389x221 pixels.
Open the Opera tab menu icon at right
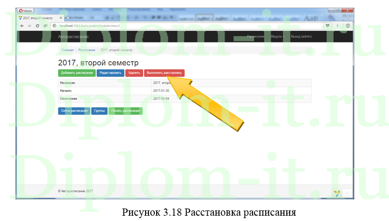click(348, 18)
